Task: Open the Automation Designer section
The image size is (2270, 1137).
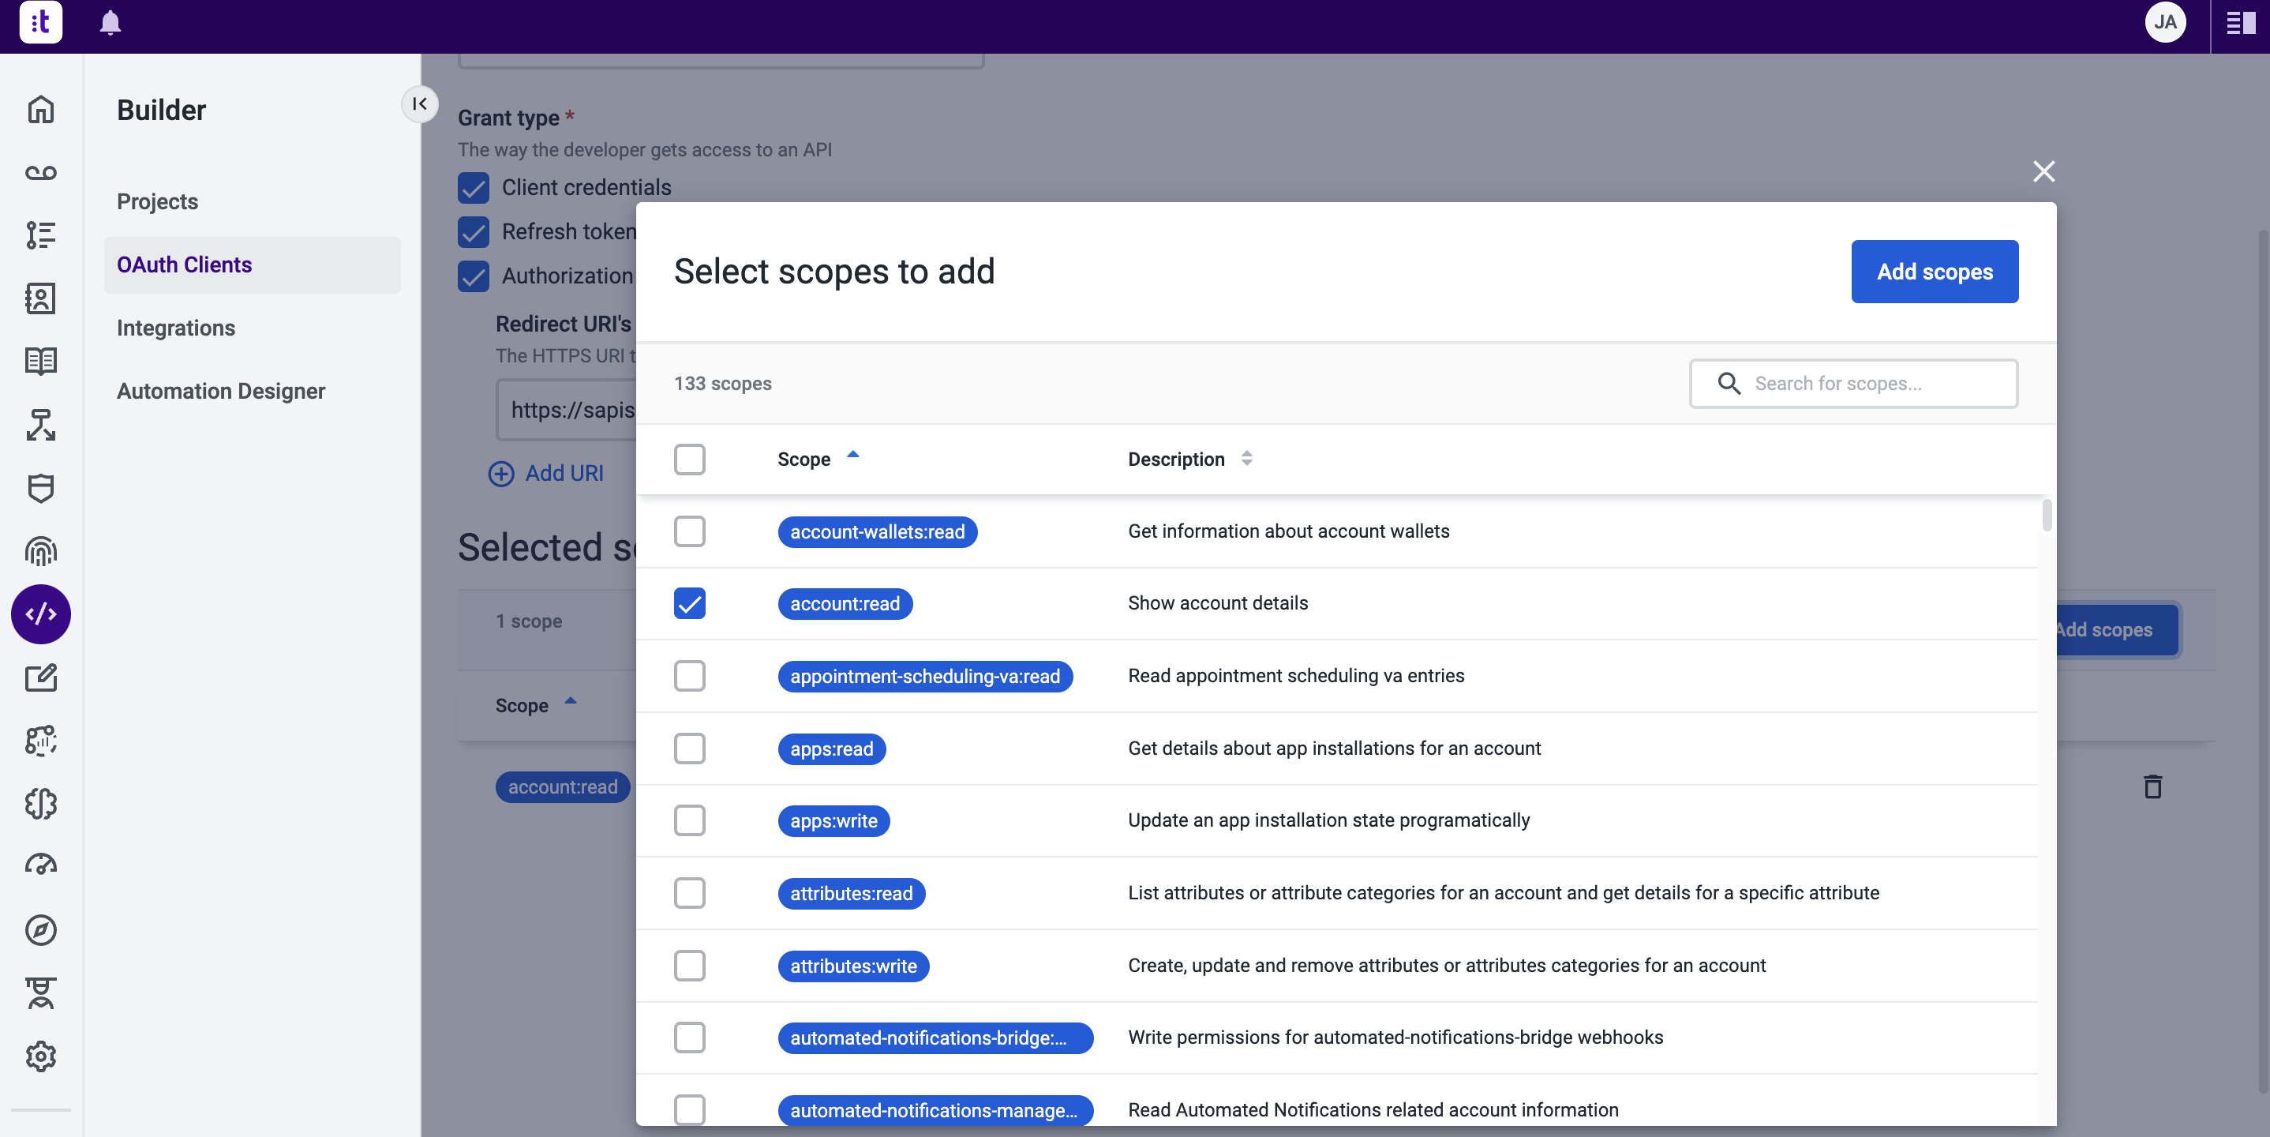Action: click(220, 392)
